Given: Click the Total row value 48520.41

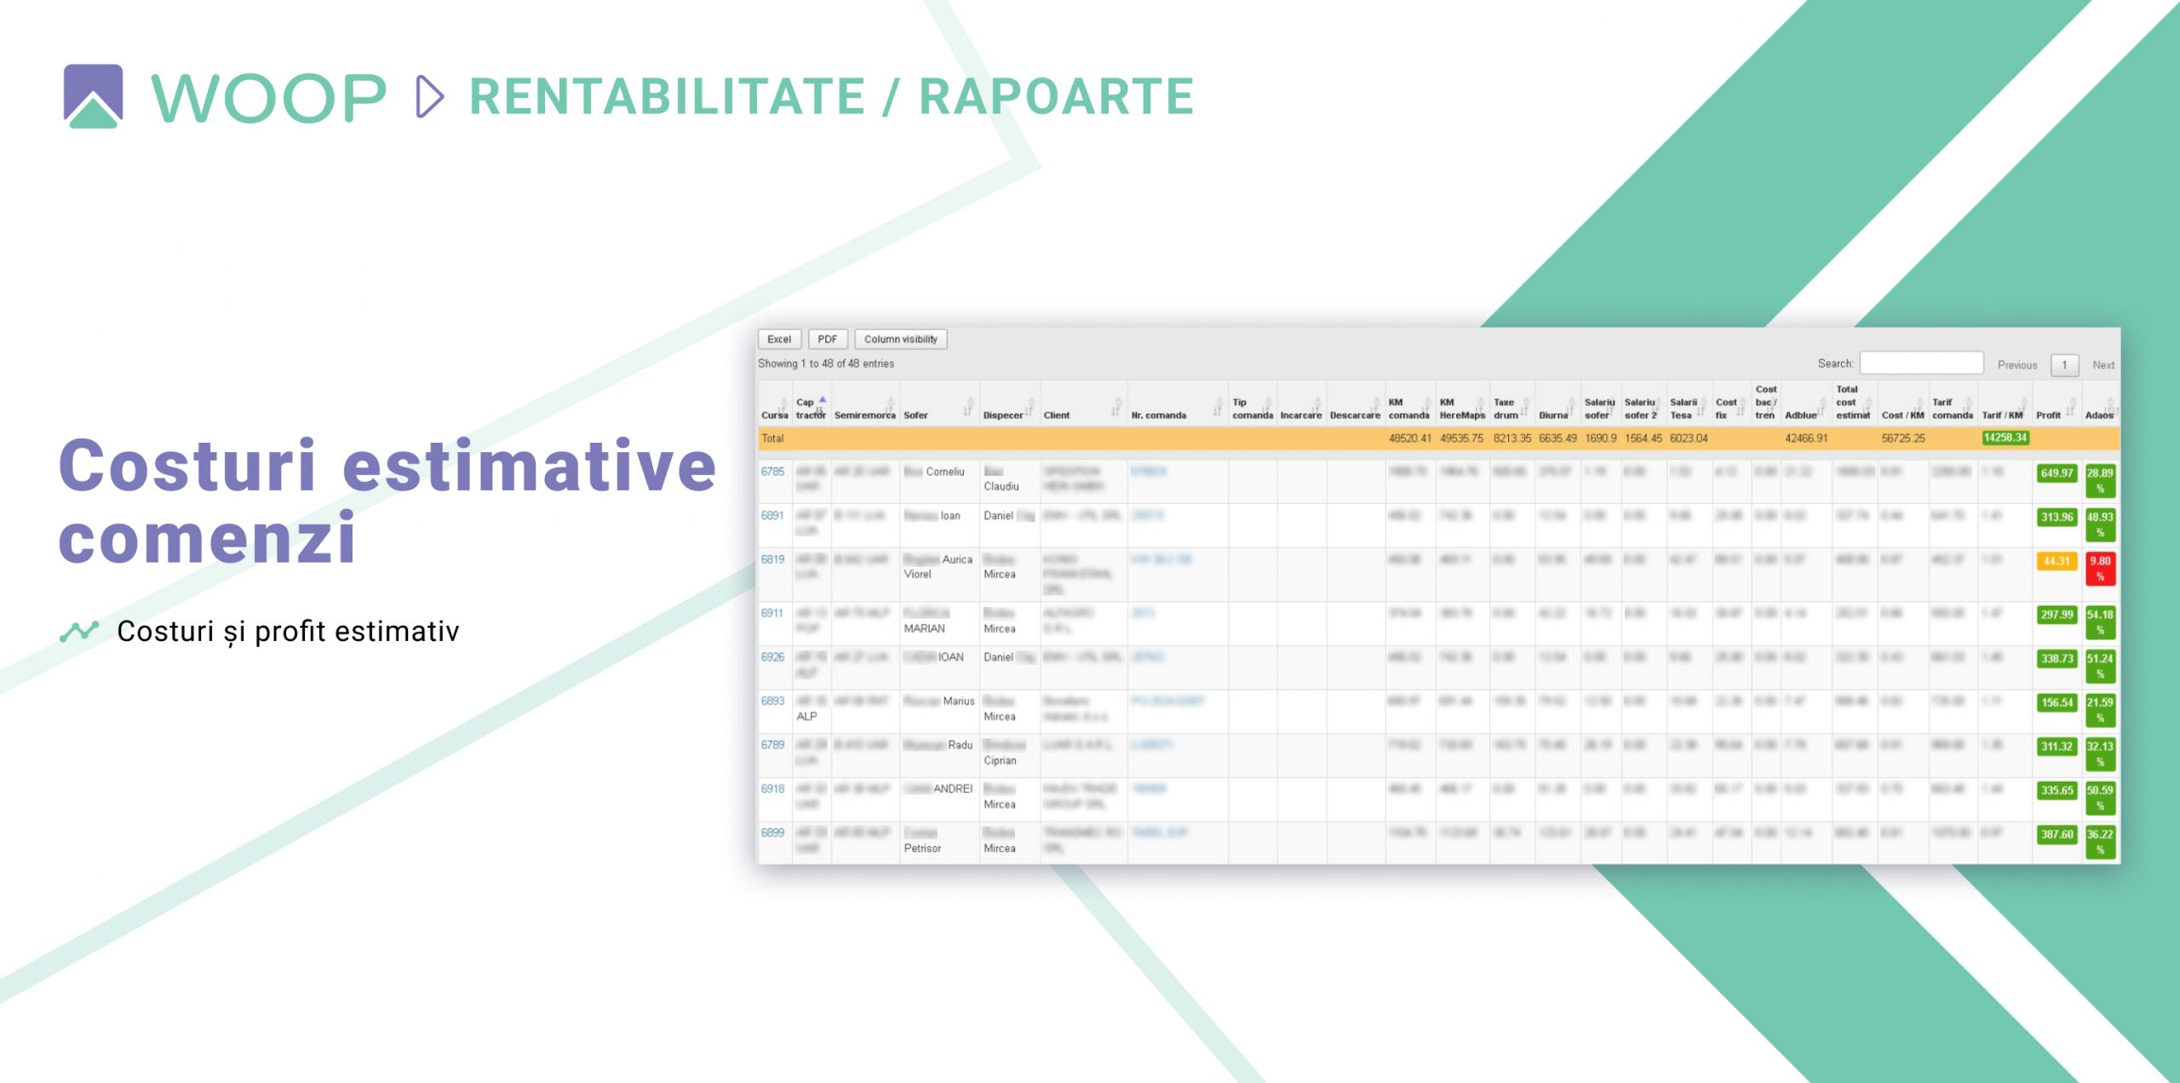Looking at the screenshot, I should pos(1410,438).
